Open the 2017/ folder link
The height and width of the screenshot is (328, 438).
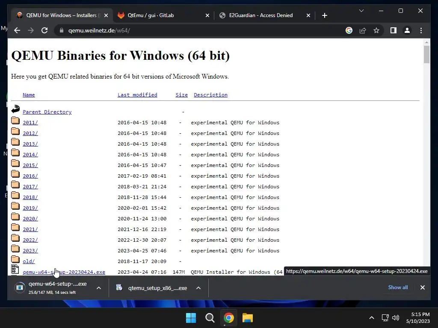click(30, 187)
